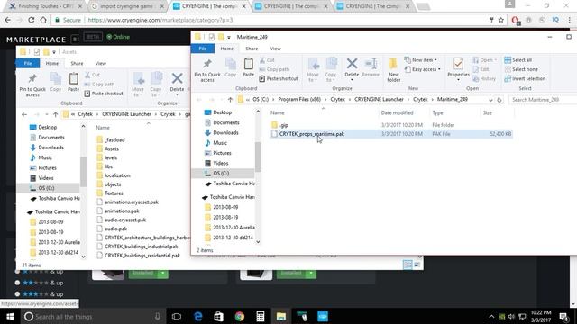The width and height of the screenshot is (577, 324).
Task: Sort by Name column in Maritime_249 window
Action: tap(278, 112)
